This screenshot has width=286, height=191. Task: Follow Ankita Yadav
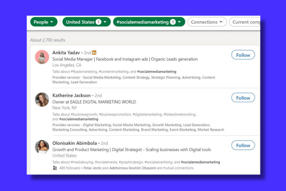[x=243, y=55]
